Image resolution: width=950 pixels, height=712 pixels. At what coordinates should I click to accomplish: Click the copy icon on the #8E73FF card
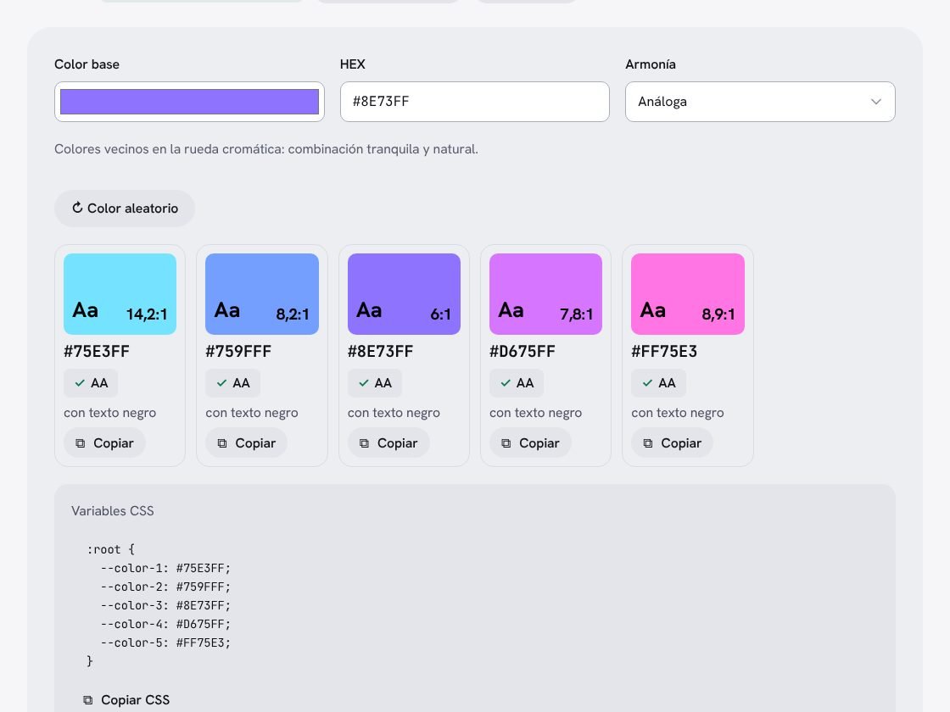point(364,443)
